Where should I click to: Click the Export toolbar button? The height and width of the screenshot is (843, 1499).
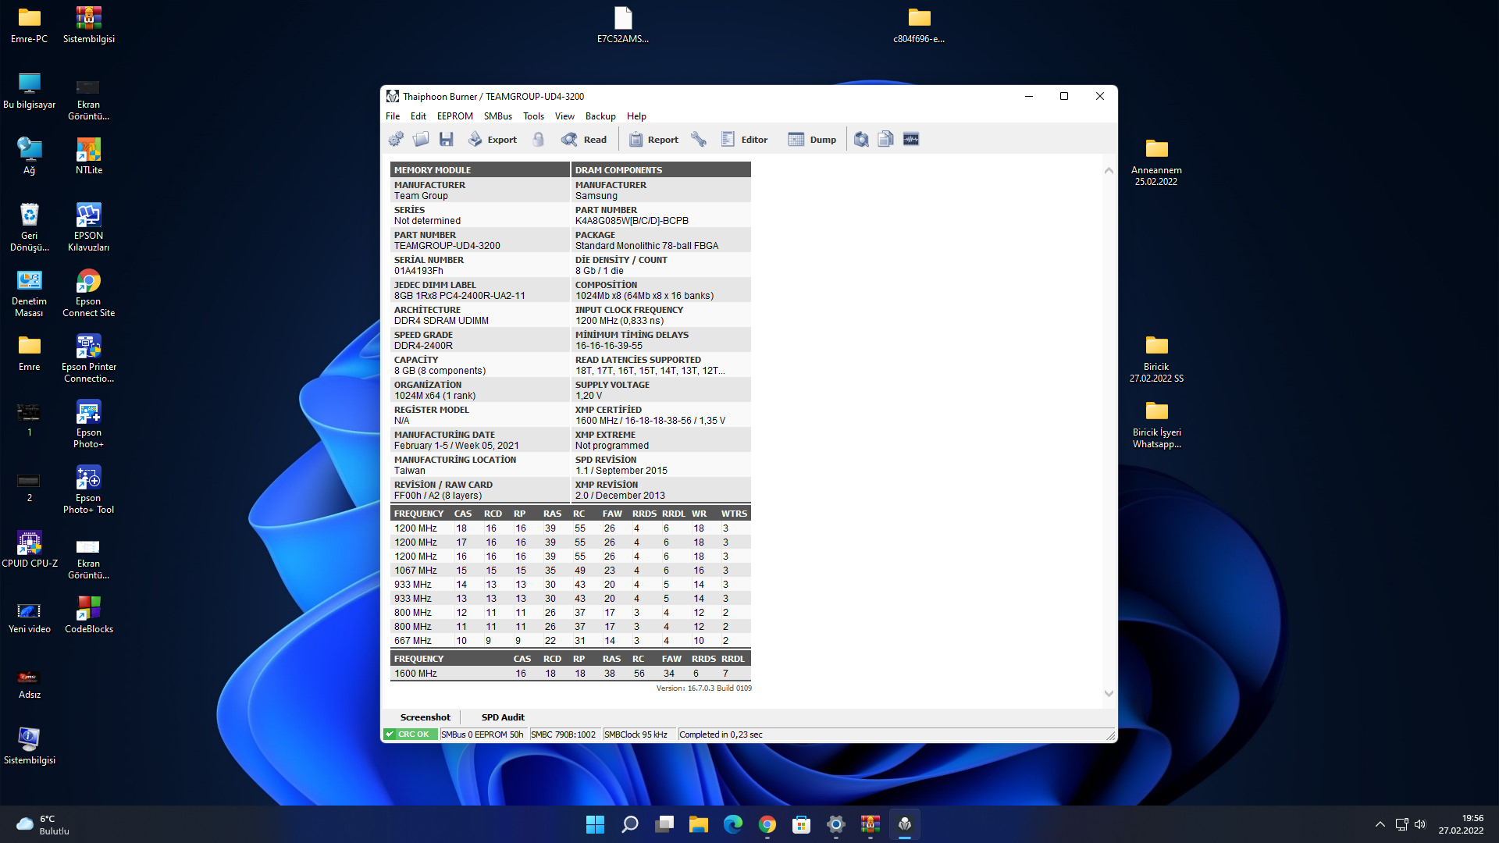point(493,140)
